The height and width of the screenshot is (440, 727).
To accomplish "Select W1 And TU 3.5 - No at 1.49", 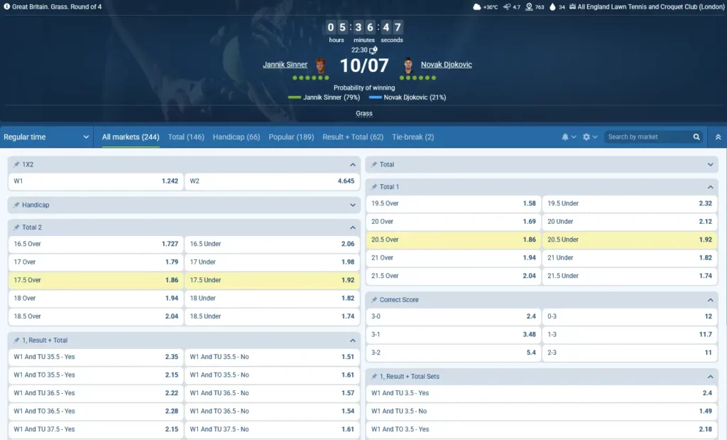I will tap(542, 411).
